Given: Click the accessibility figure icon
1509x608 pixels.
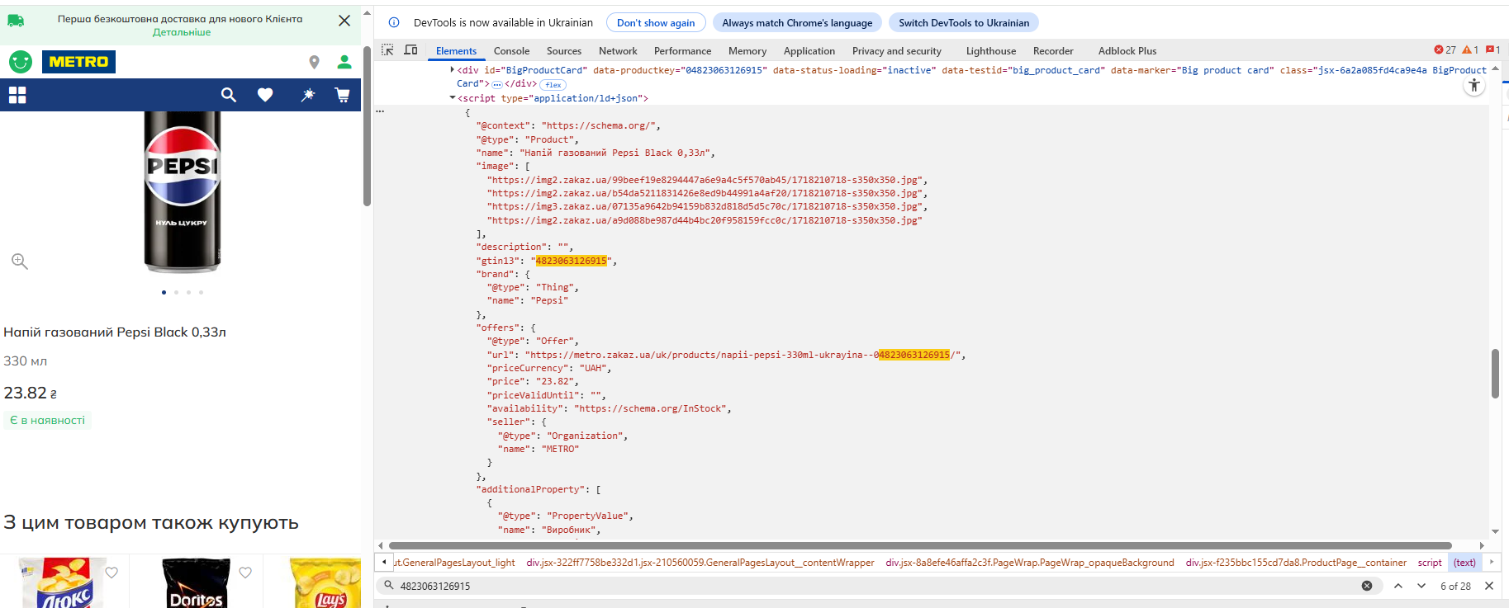Looking at the screenshot, I should 1474,85.
